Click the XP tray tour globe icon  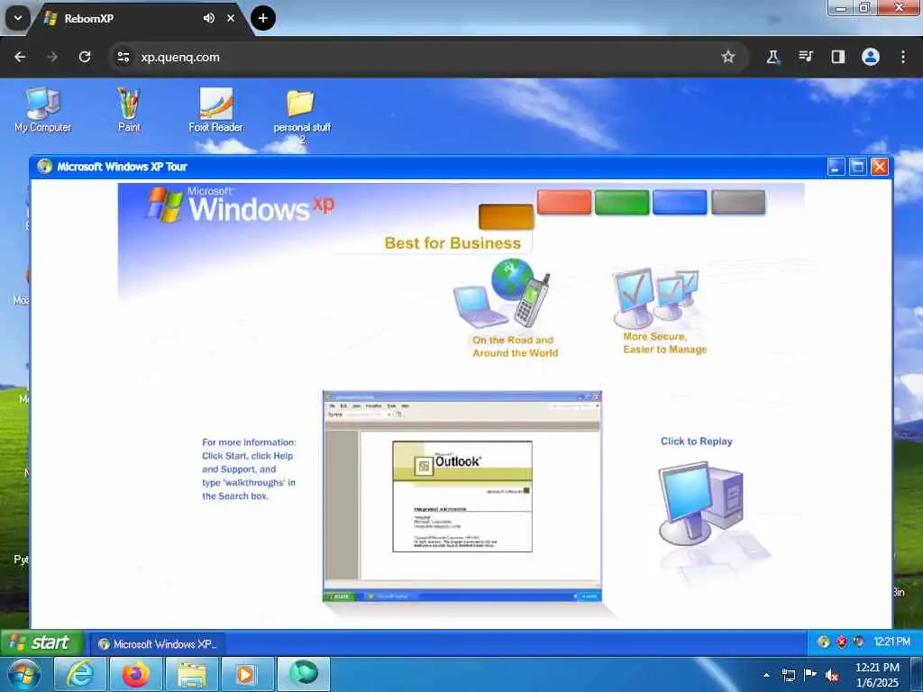(x=823, y=642)
